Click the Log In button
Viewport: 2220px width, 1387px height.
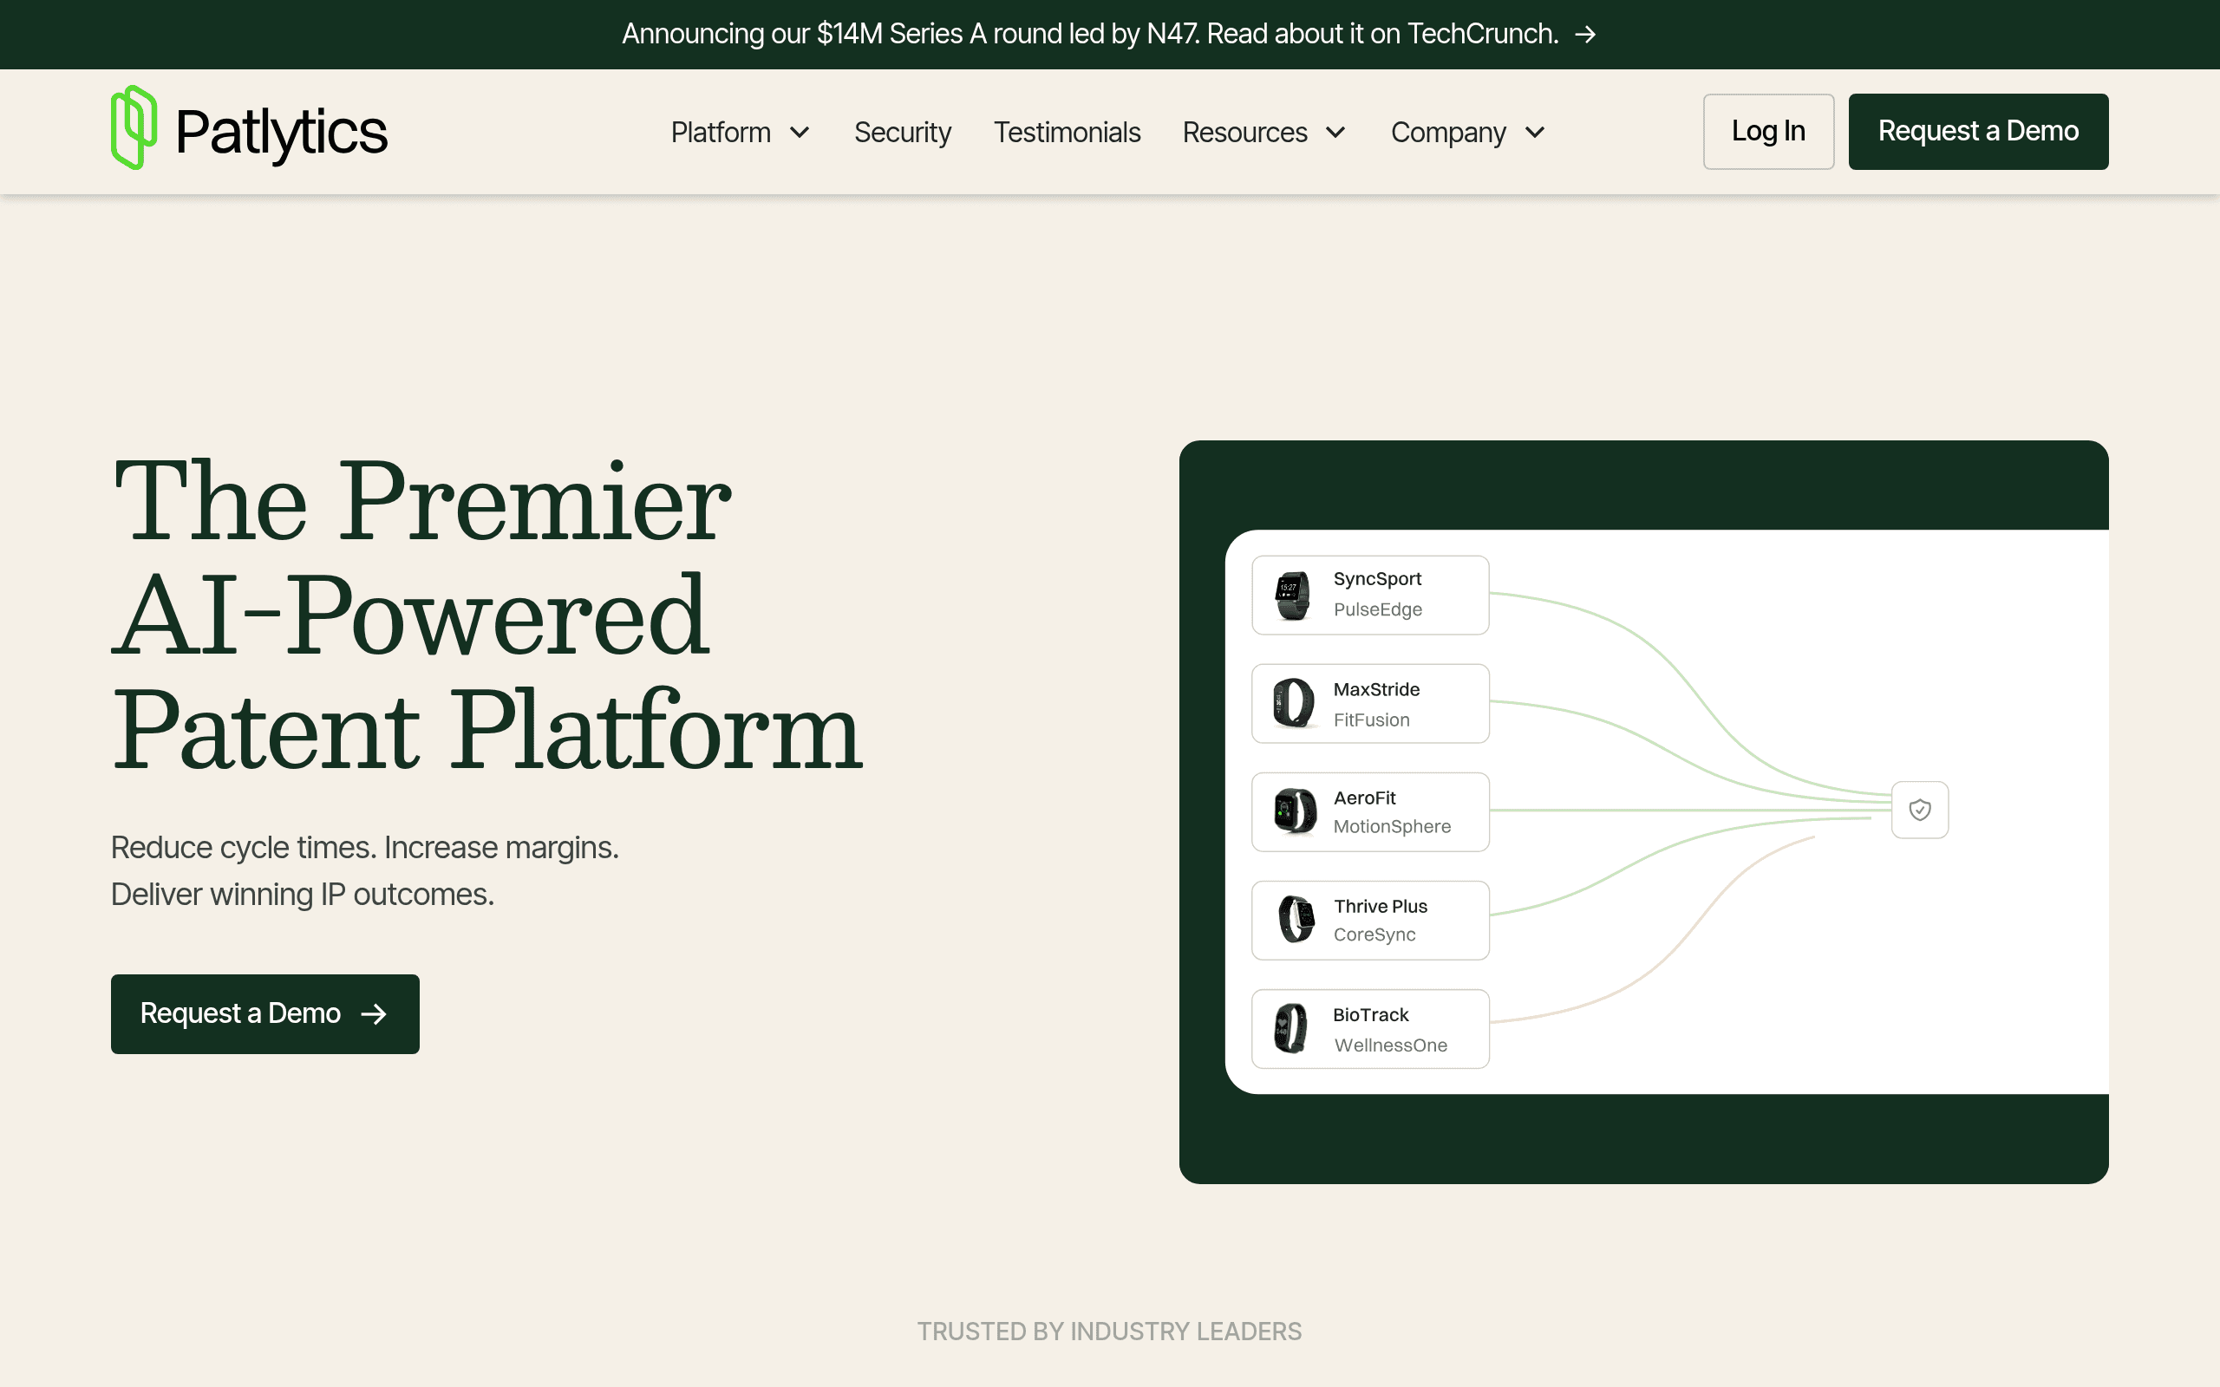click(x=1767, y=131)
